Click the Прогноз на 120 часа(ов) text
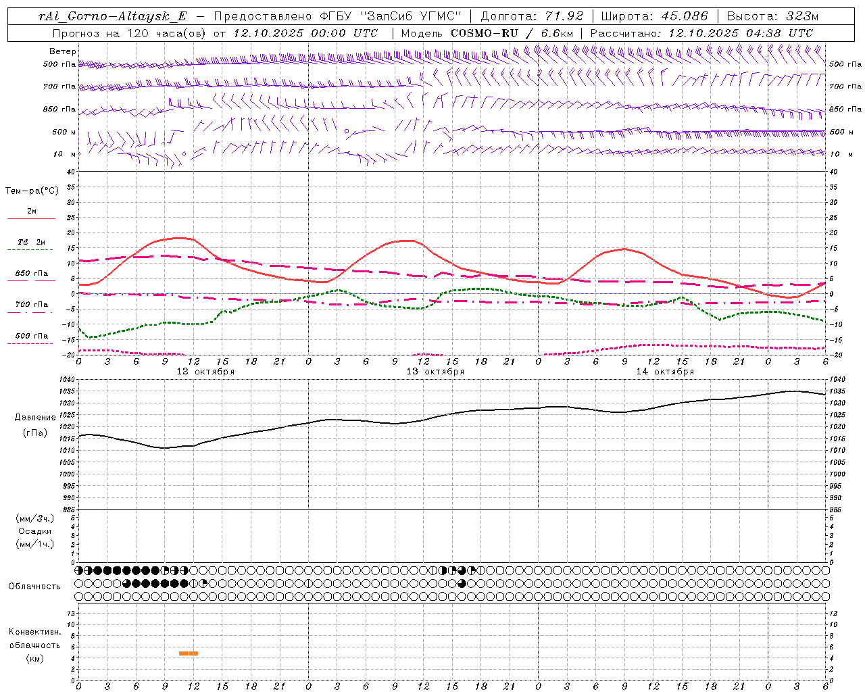The width and height of the screenshot is (865, 692). pos(130,33)
